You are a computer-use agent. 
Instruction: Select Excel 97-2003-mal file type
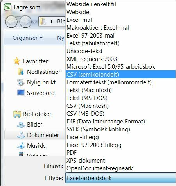coord(120,36)
